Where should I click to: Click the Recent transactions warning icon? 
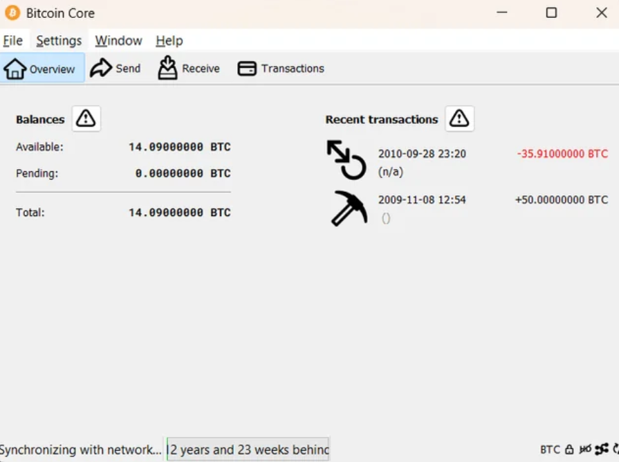pyautogui.click(x=459, y=118)
